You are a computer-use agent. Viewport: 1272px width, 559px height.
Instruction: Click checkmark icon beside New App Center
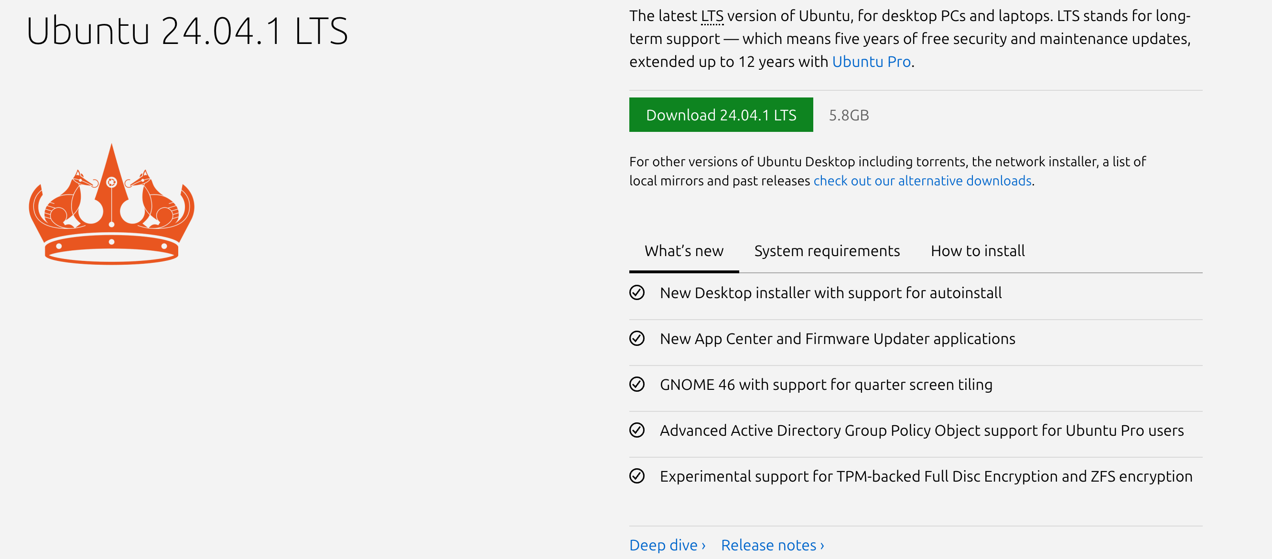(x=637, y=339)
